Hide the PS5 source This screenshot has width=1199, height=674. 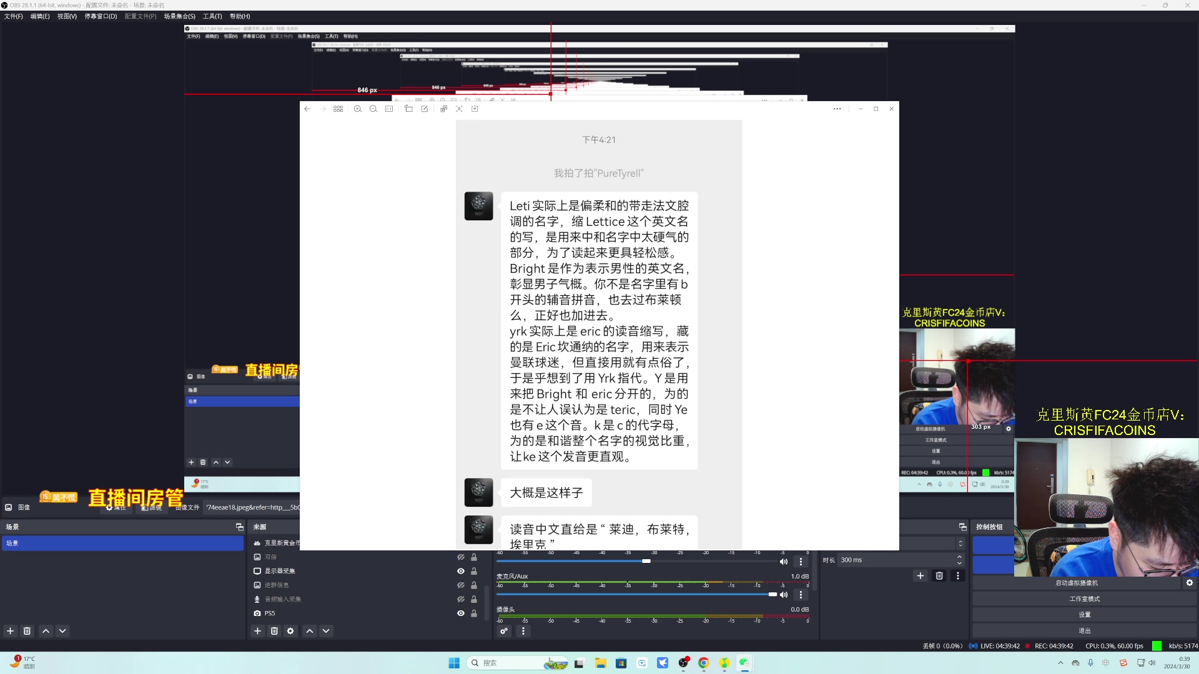tap(461, 613)
